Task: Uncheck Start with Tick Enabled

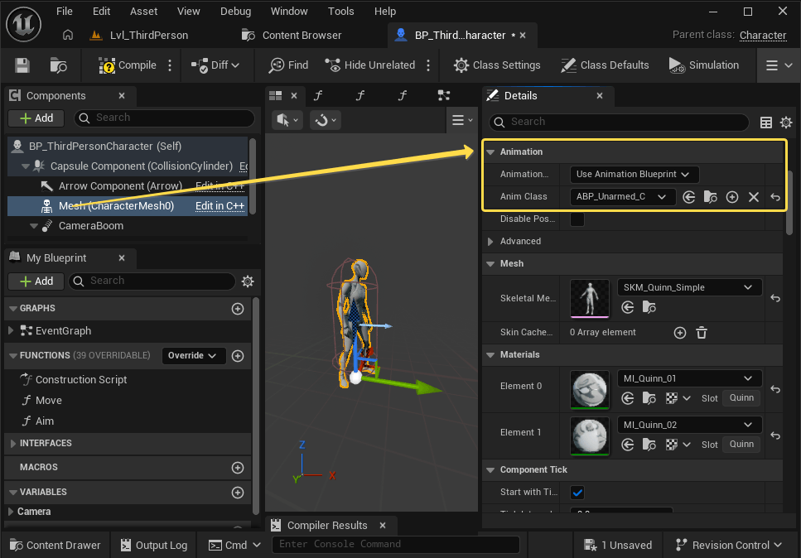Action: (577, 493)
